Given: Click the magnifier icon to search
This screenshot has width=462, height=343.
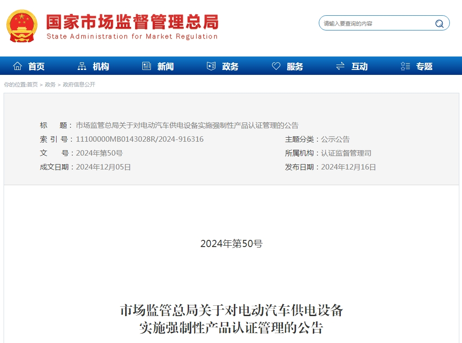Looking at the screenshot, I should 439,23.
